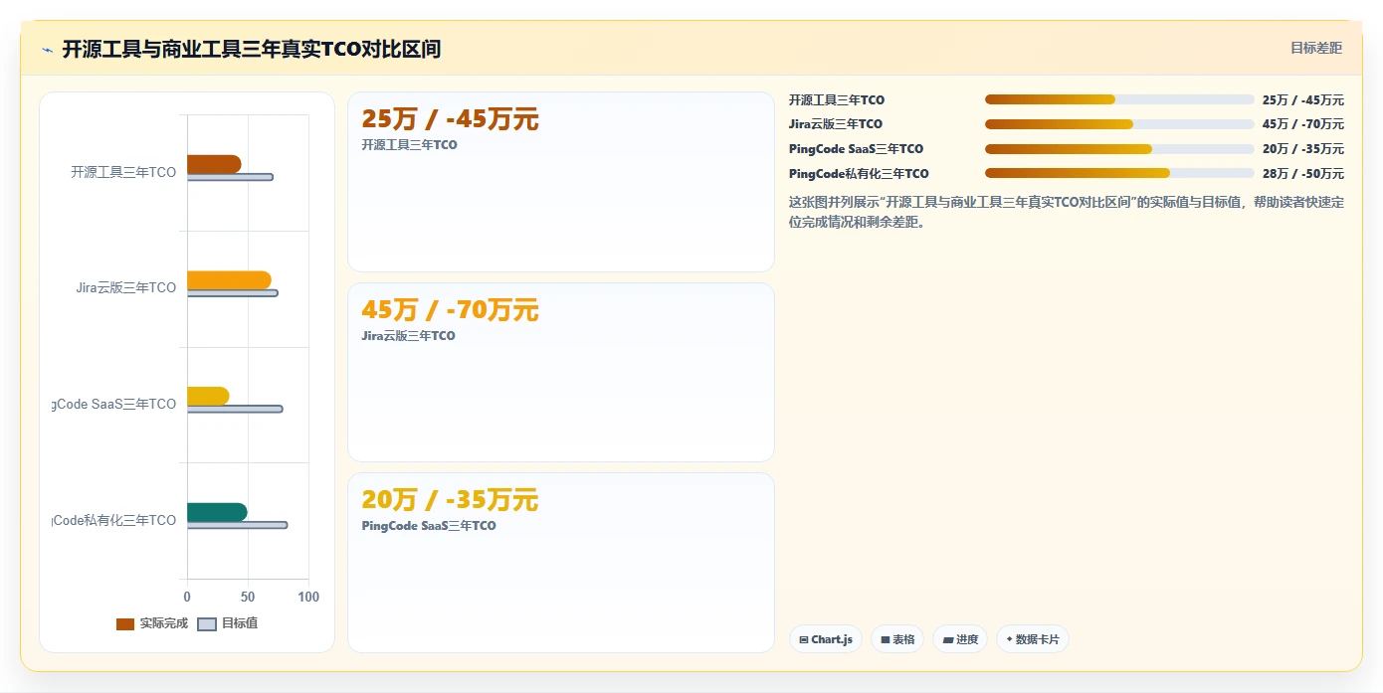Screen dimensions: 1383x693
Task: Click the PingCode SaaS三年TCO progress bar
Action: (1119, 149)
